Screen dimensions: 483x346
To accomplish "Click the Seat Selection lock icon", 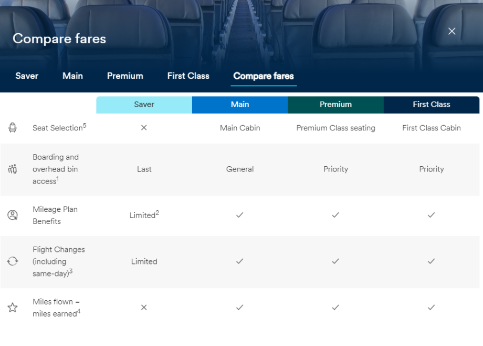I will coord(12,128).
